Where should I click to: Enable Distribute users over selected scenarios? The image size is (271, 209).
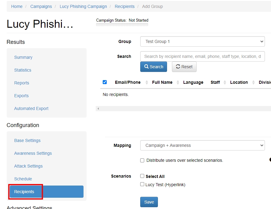pos(142,160)
